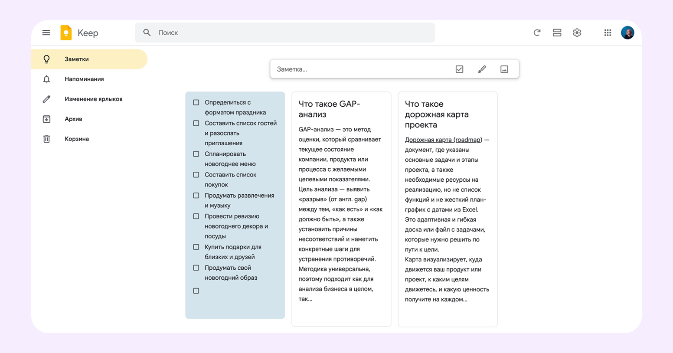The image size is (673, 353).
Task: Create a new note with drawing brush icon
Action: (x=482, y=69)
